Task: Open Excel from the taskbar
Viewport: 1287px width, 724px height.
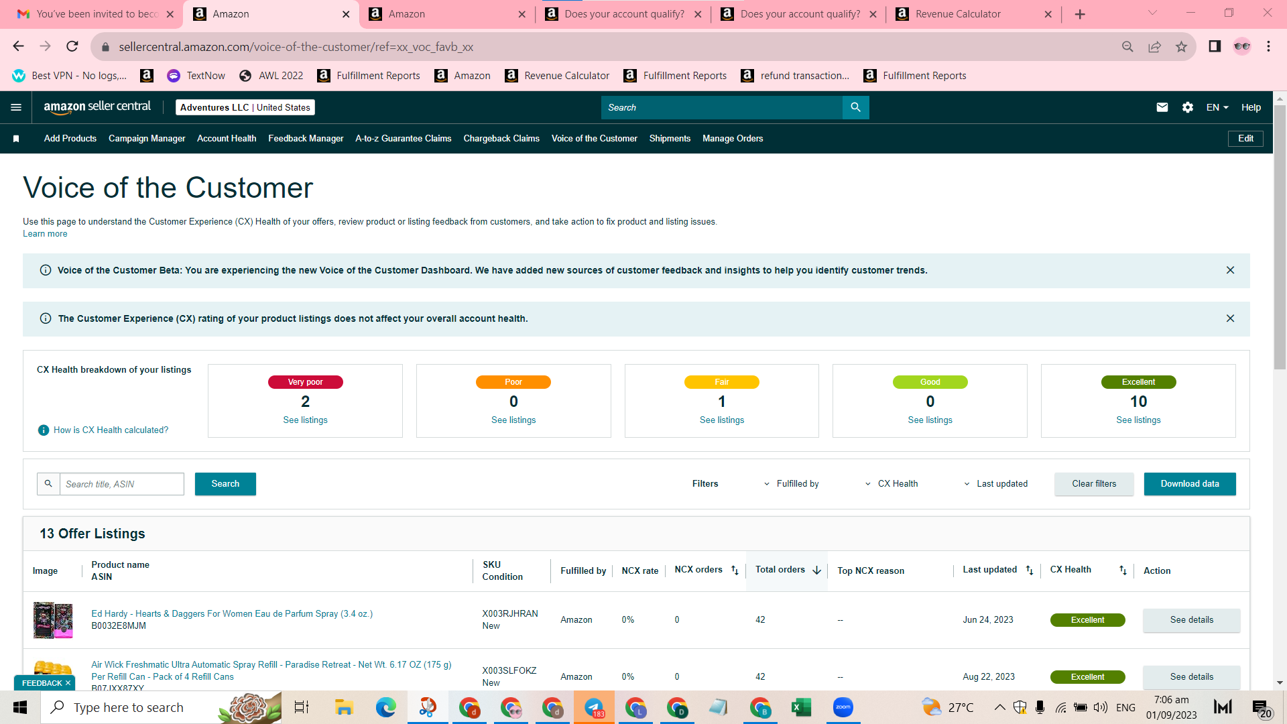Action: point(801,707)
